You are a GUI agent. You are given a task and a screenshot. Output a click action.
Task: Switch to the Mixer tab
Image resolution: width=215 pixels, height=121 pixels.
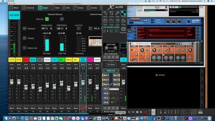click(14, 8)
